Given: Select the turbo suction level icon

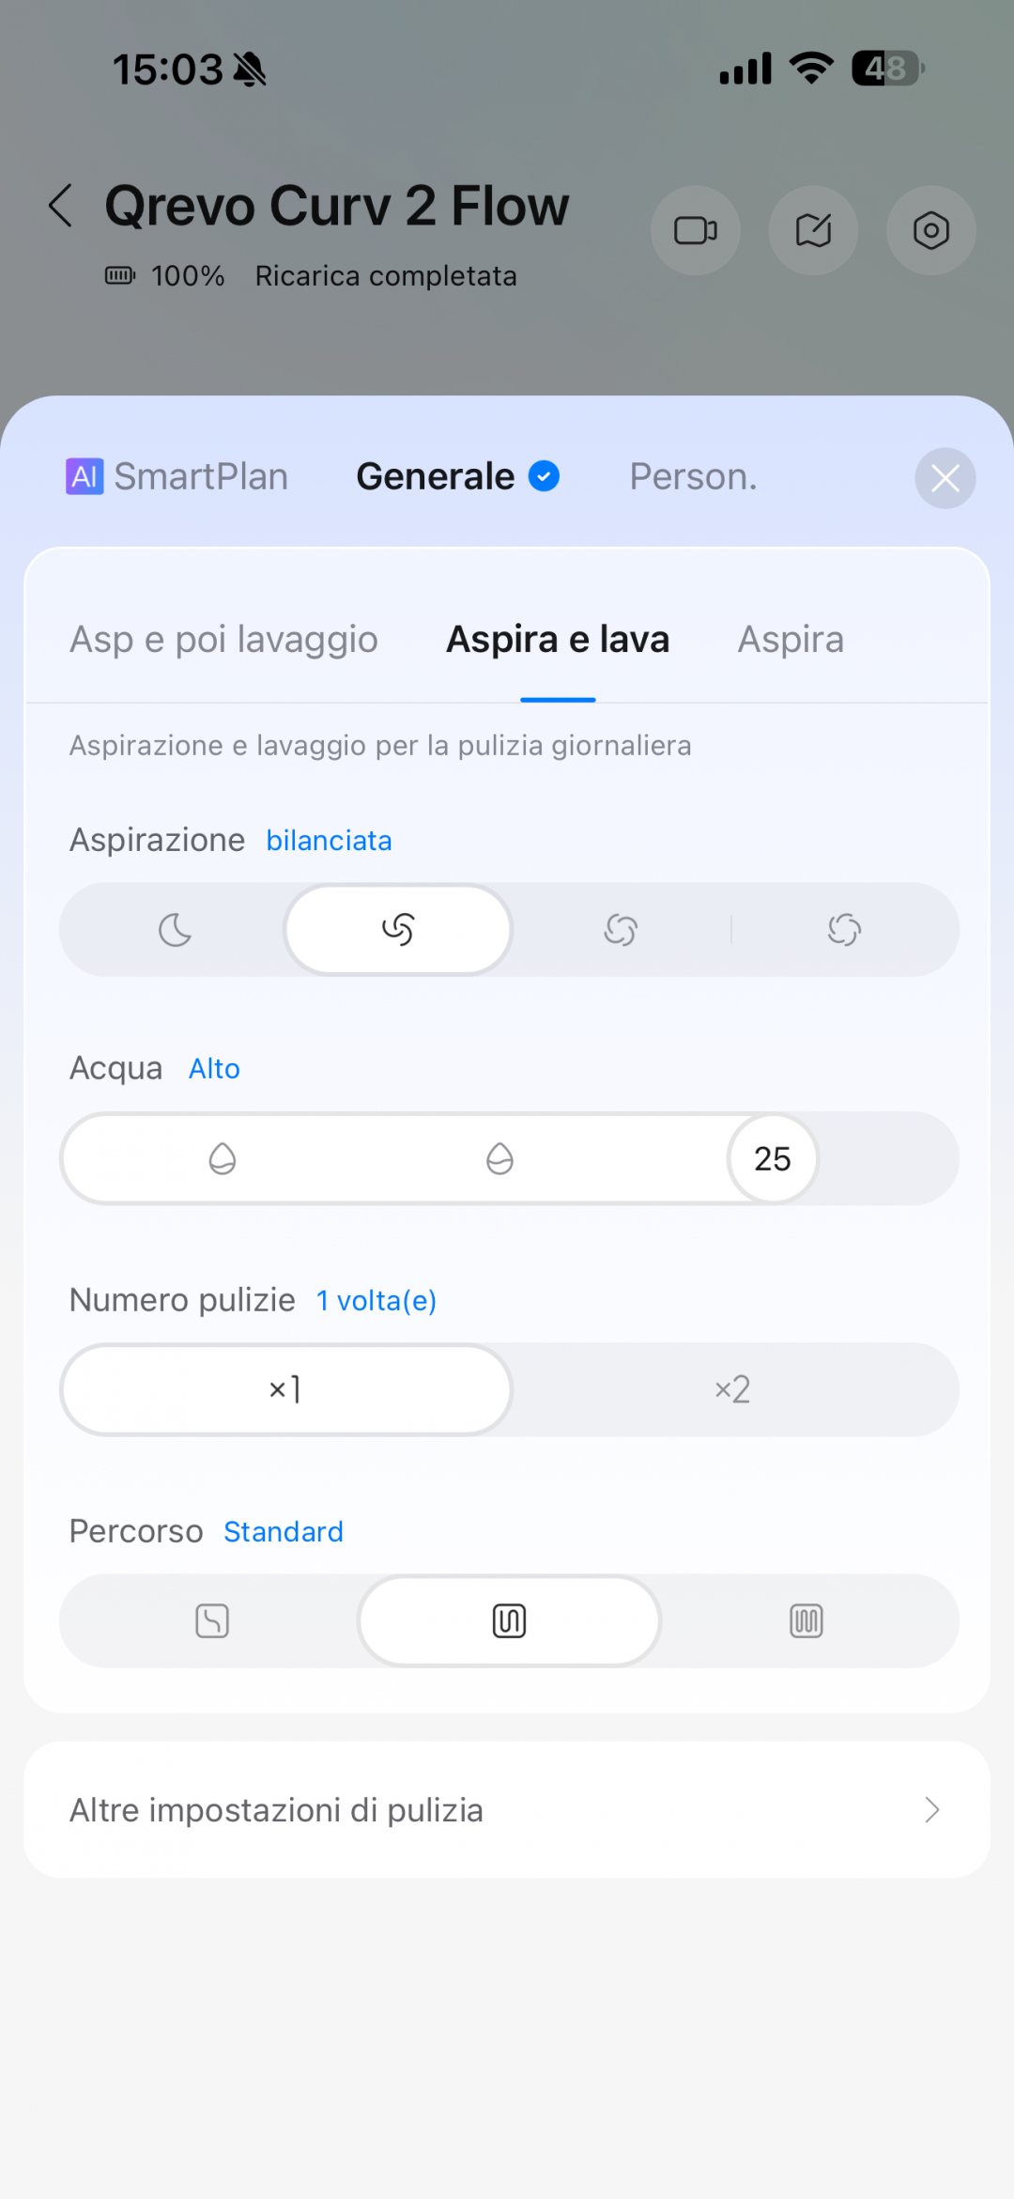Looking at the screenshot, I should 621,930.
